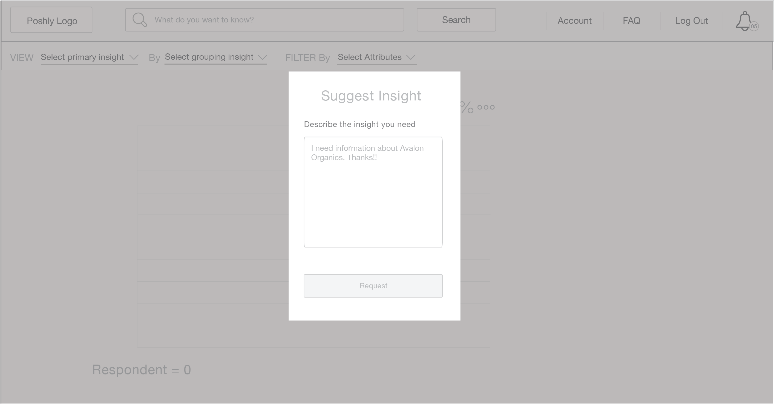Click the Poshly Logo
Screen dimensions: 774x404
tap(51, 20)
